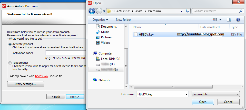The width and height of the screenshot is (246, 110).
Task: Click New folder in the toolbar
Action: coord(123,20)
